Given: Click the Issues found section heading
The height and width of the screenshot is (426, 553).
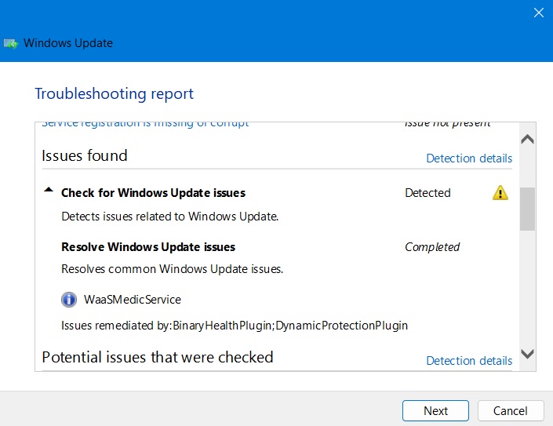Looking at the screenshot, I should point(84,155).
